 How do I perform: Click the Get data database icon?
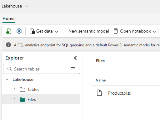pyautogui.click(x=32, y=31)
